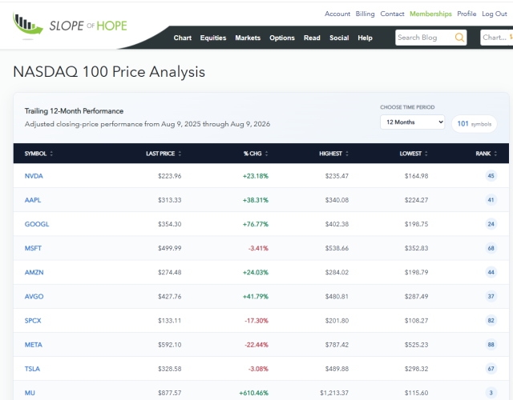Viewport: 513px width, 400px height.
Task: Click the Search Blog input field
Action: click(424, 38)
